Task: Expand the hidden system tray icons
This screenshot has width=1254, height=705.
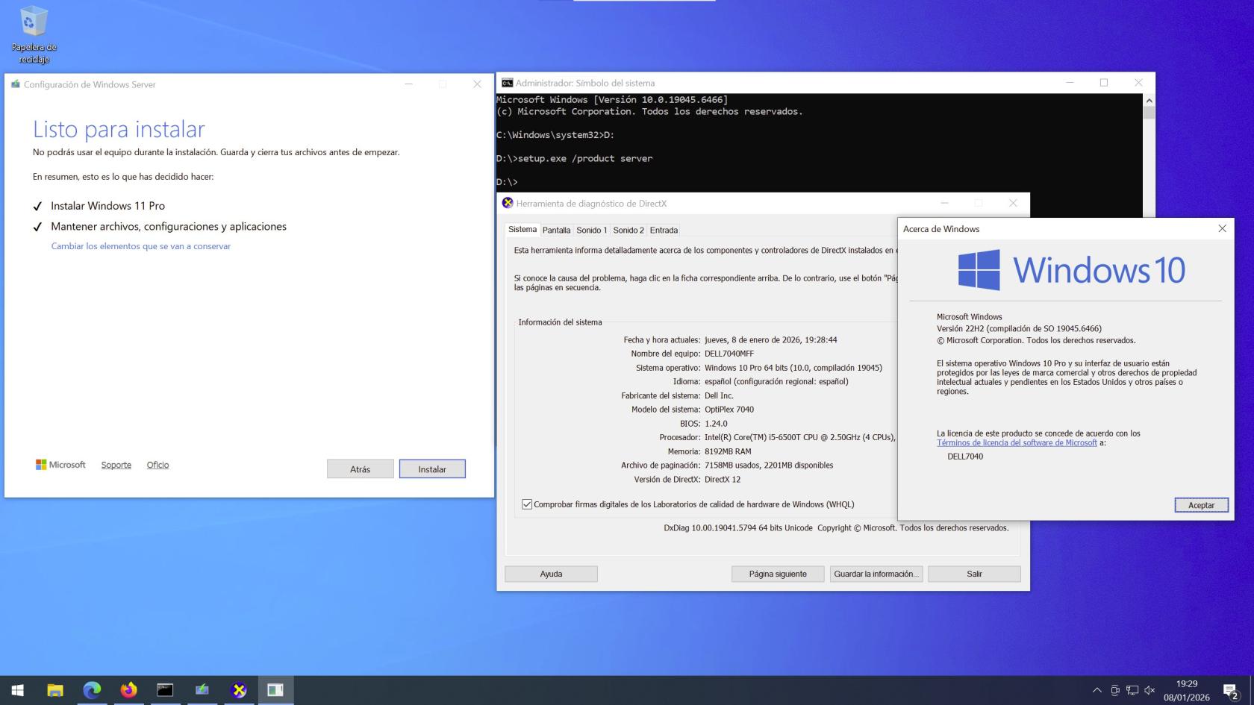Action: tap(1097, 691)
